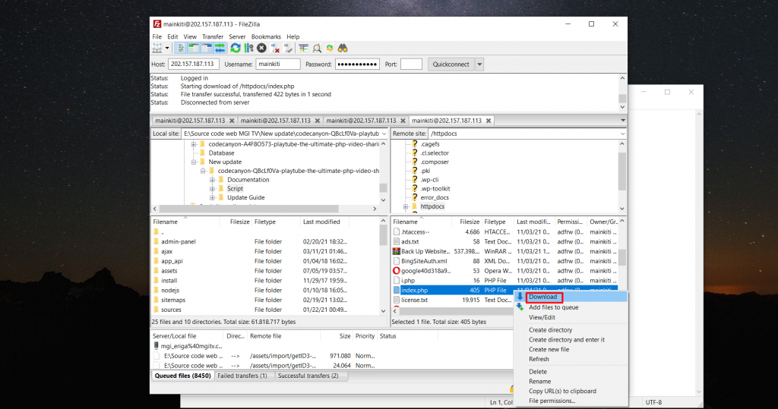Disconnect from the current server
Image resolution: width=778 pixels, height=409 pixels.
tap(275, 48)
